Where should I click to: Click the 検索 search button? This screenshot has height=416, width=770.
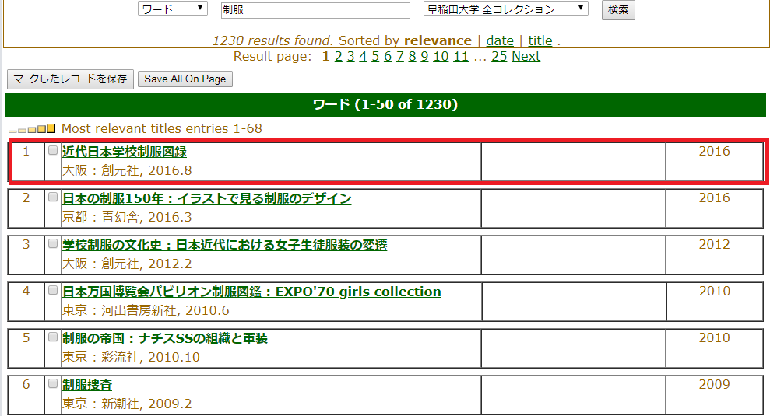tap(618, 9)
